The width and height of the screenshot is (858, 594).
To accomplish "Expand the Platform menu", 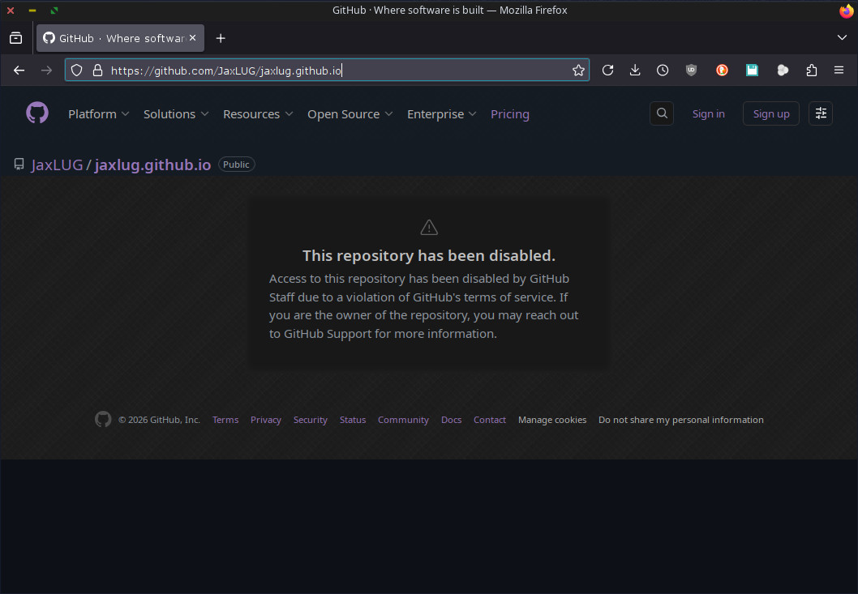I will click(x=98, y=113).
